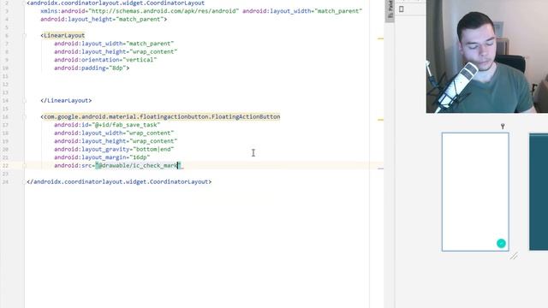Click the xmlns:android schema URL value
The height and width of the screenshot is (308, 548).
[164, 11]
